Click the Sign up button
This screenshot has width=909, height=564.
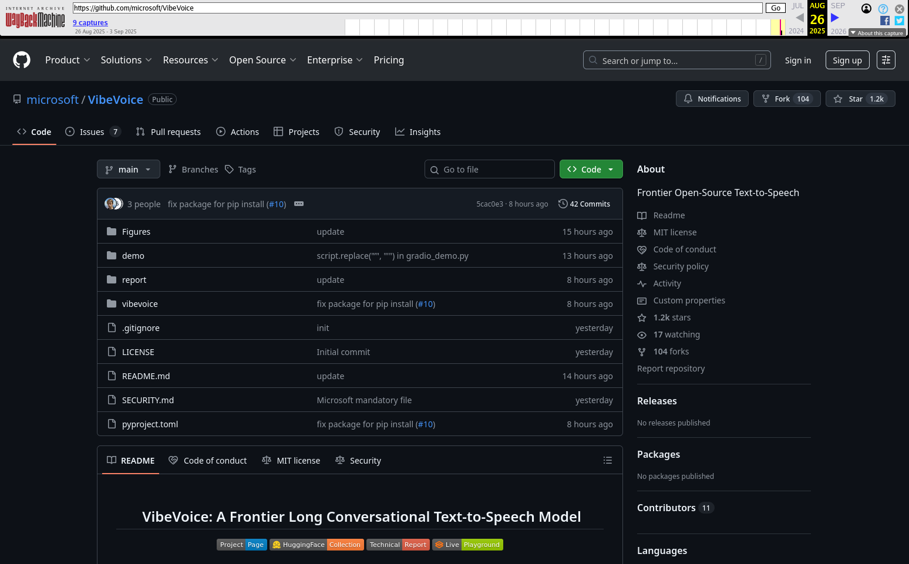point(847,60)
